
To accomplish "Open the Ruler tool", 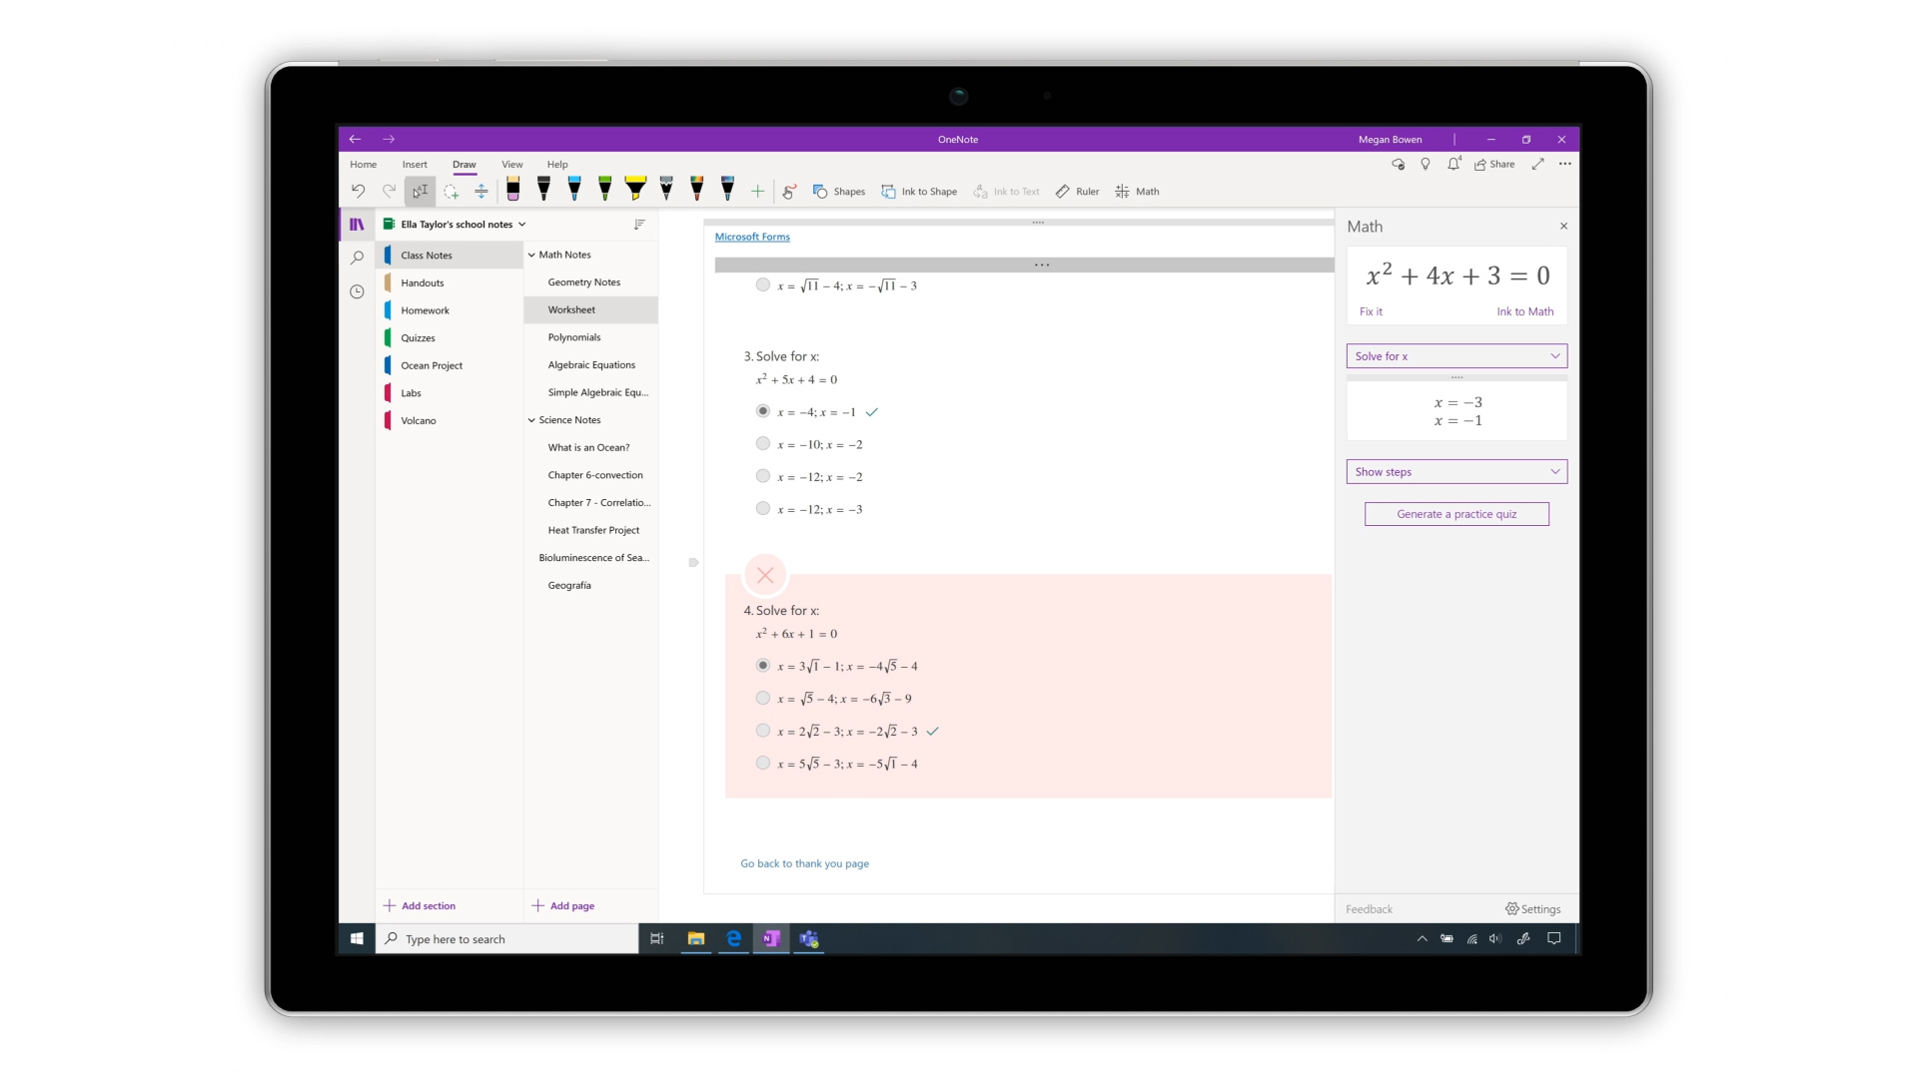I will click(1077, 192).
